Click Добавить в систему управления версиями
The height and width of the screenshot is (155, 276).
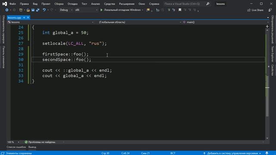[x=232, y=153]
